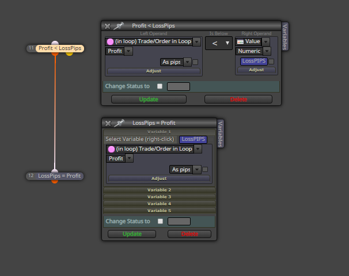Open Numeric dropdown in Right Operand

tap(267, 51)
